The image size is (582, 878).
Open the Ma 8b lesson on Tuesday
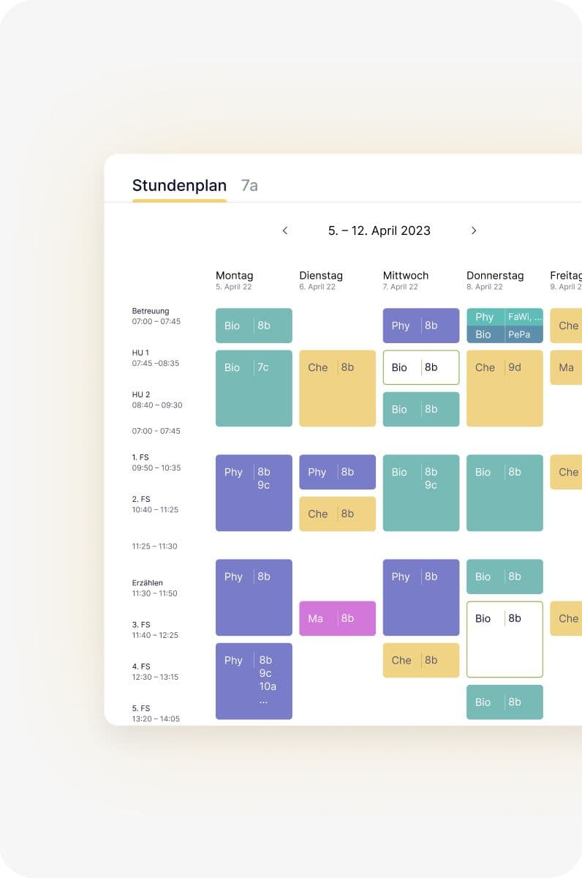[x=337, y=618]
